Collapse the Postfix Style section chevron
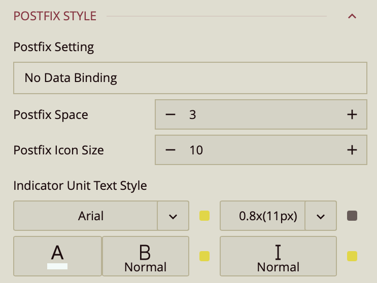This screenshot has height=283, width=377. click(x=352, y=16)
